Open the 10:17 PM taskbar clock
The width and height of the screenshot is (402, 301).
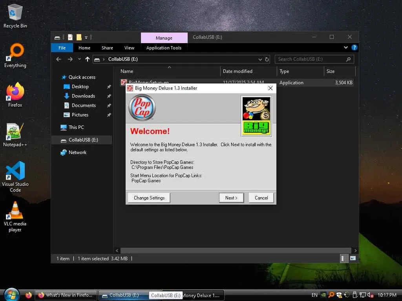click(387, 295)
